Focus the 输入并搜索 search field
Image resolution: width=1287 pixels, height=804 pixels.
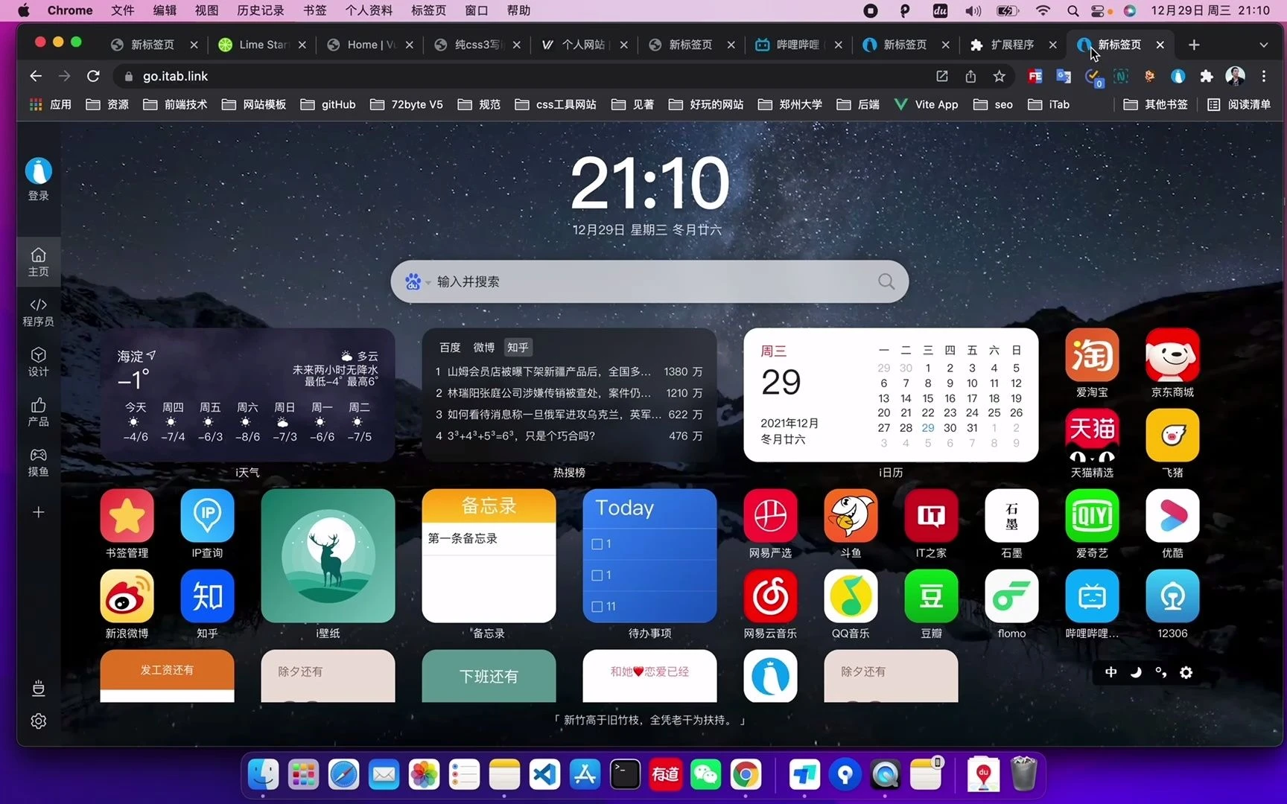tap(649, 281)
